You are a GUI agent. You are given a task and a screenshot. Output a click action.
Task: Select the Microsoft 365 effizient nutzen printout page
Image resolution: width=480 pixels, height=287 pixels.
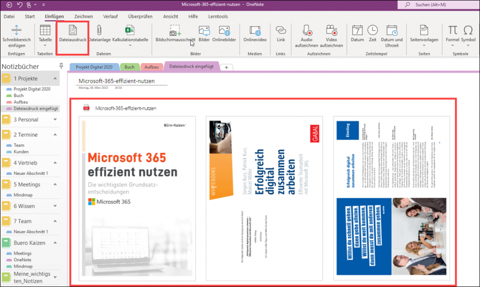pyautogui.click(x=137, y=199)
